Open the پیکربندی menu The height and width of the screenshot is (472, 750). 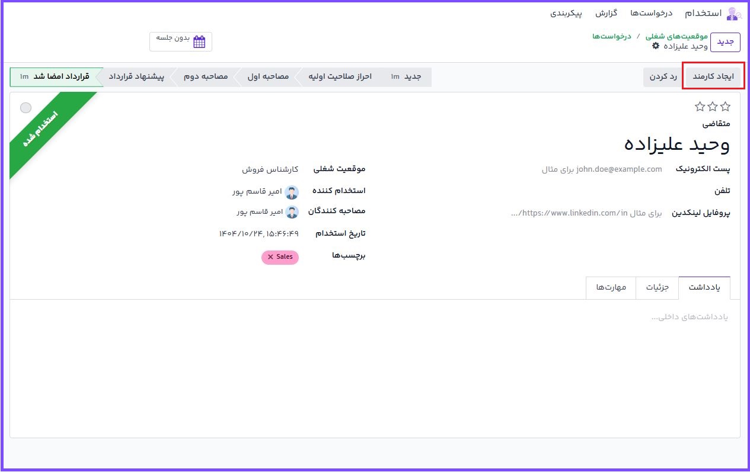(566, 13)
